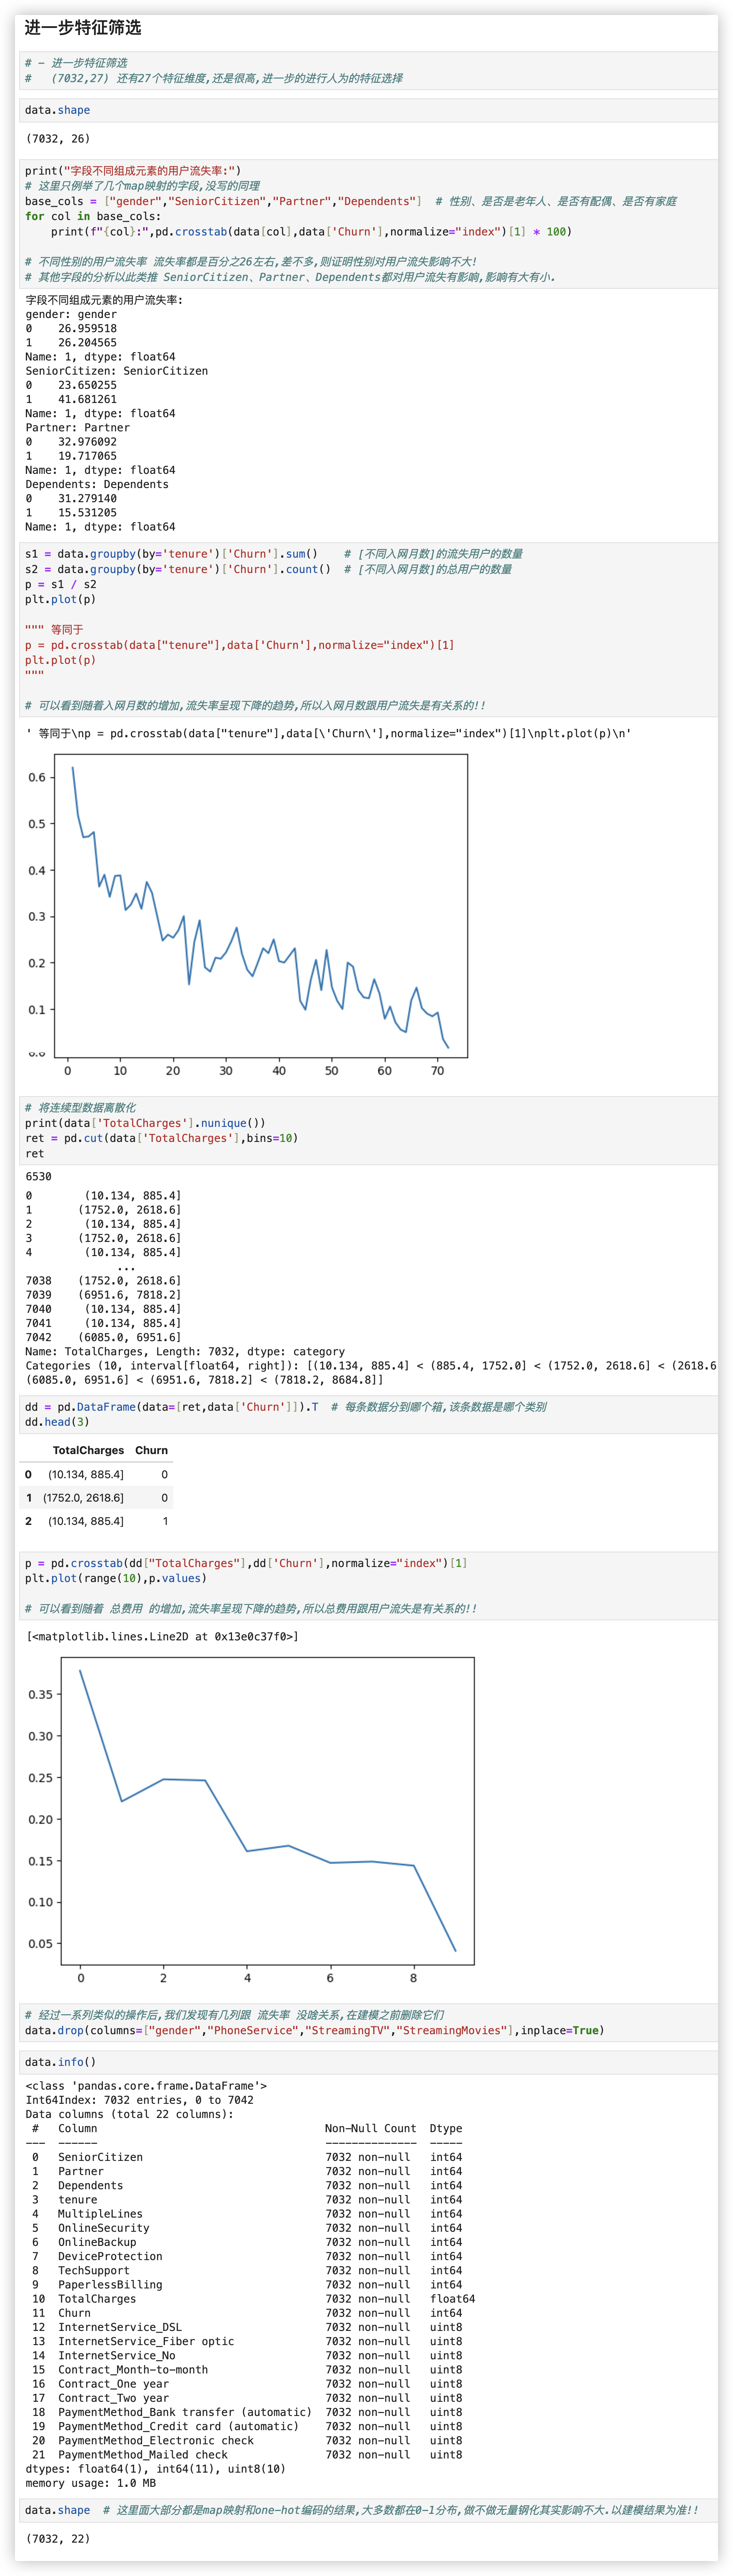Click the SeniorCitizen churn rate output value 41.681261
Image resolution: width=733 pixels, height=2576 pixels.
point(87,399)
